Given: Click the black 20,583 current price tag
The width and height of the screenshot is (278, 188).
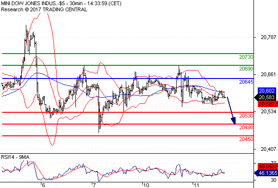Looking at the screenshot, I should pyautogui.click(x=265, y=97).
